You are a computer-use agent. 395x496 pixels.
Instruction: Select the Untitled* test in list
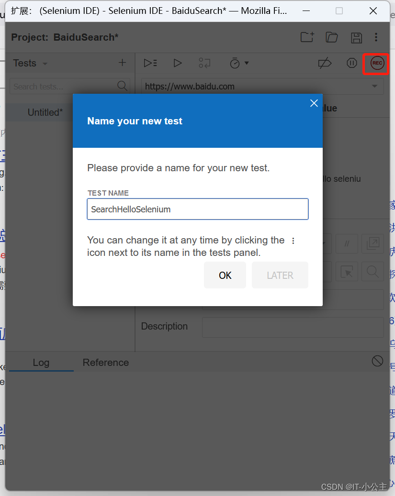click(45, 112)
